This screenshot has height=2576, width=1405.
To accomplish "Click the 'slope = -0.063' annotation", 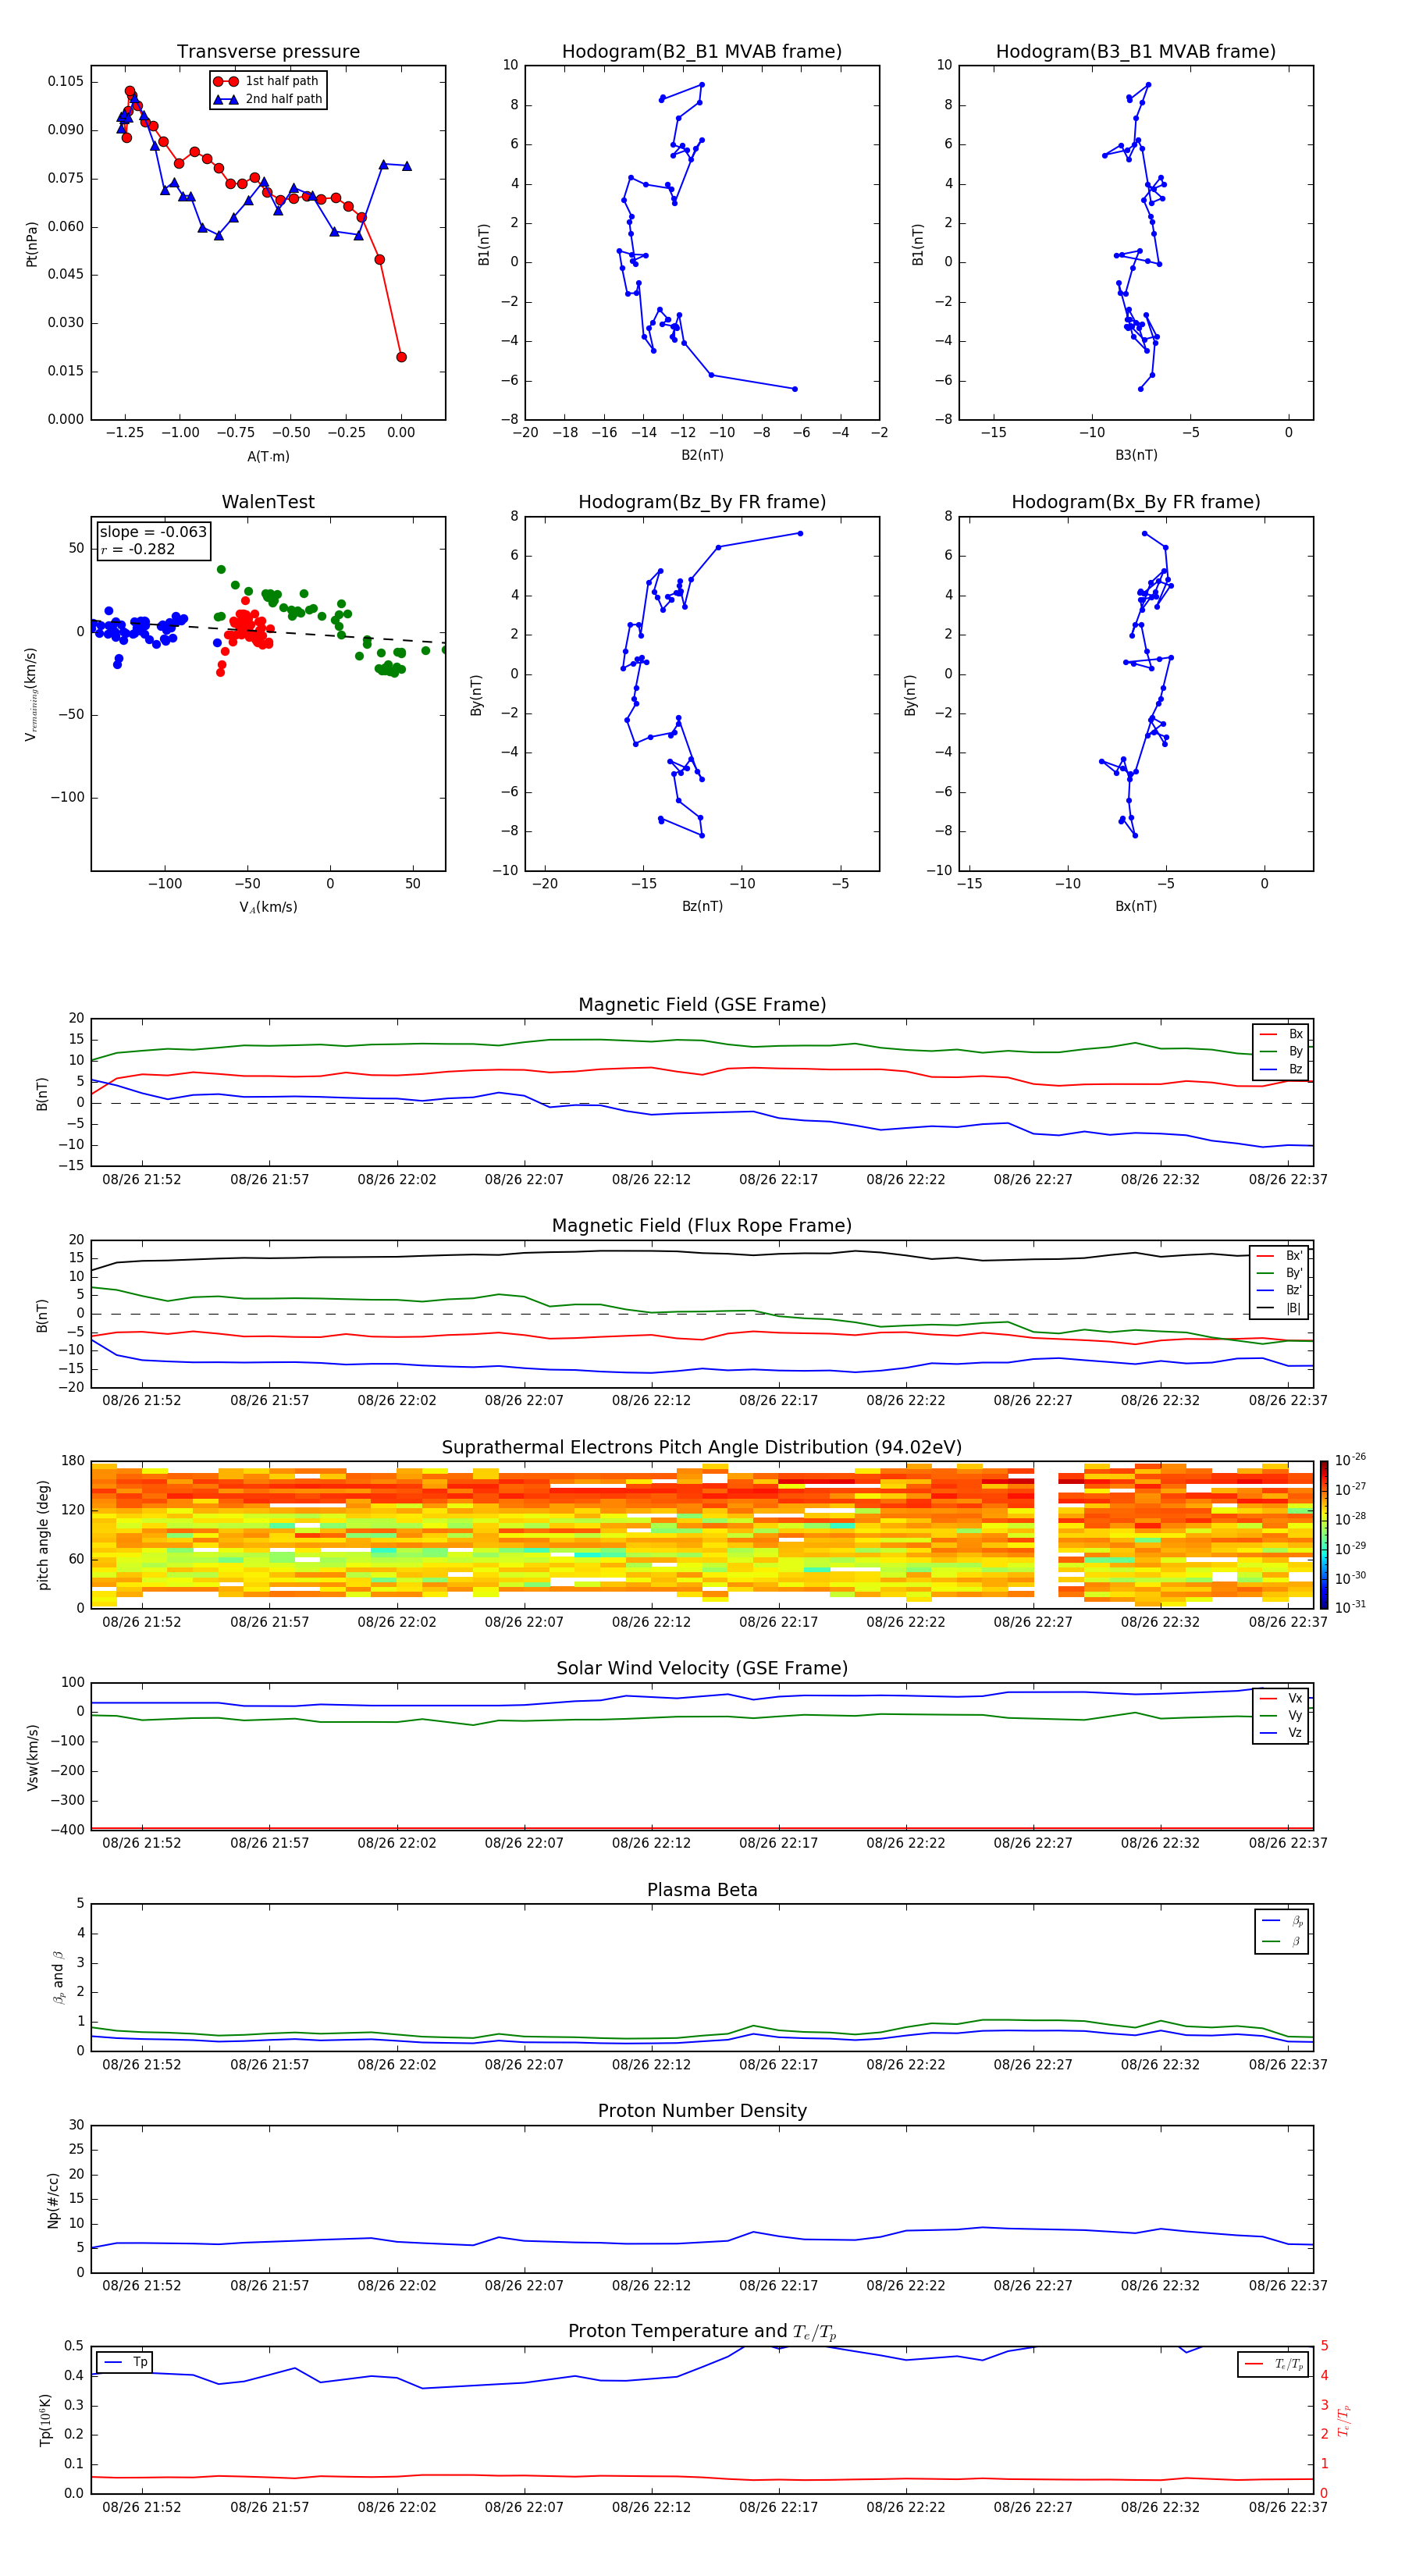I will click(153, 532).
